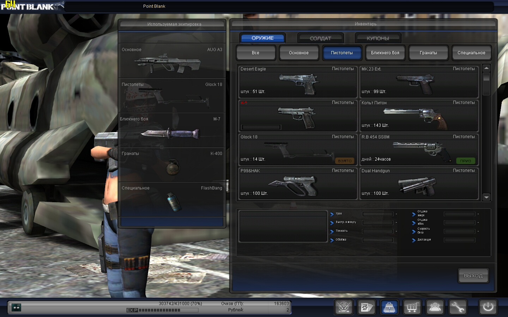Select the Кольт Питон revolver card
Image resolution: width=508 pixels, height=317 pixels.
click(x=419, y=116)
